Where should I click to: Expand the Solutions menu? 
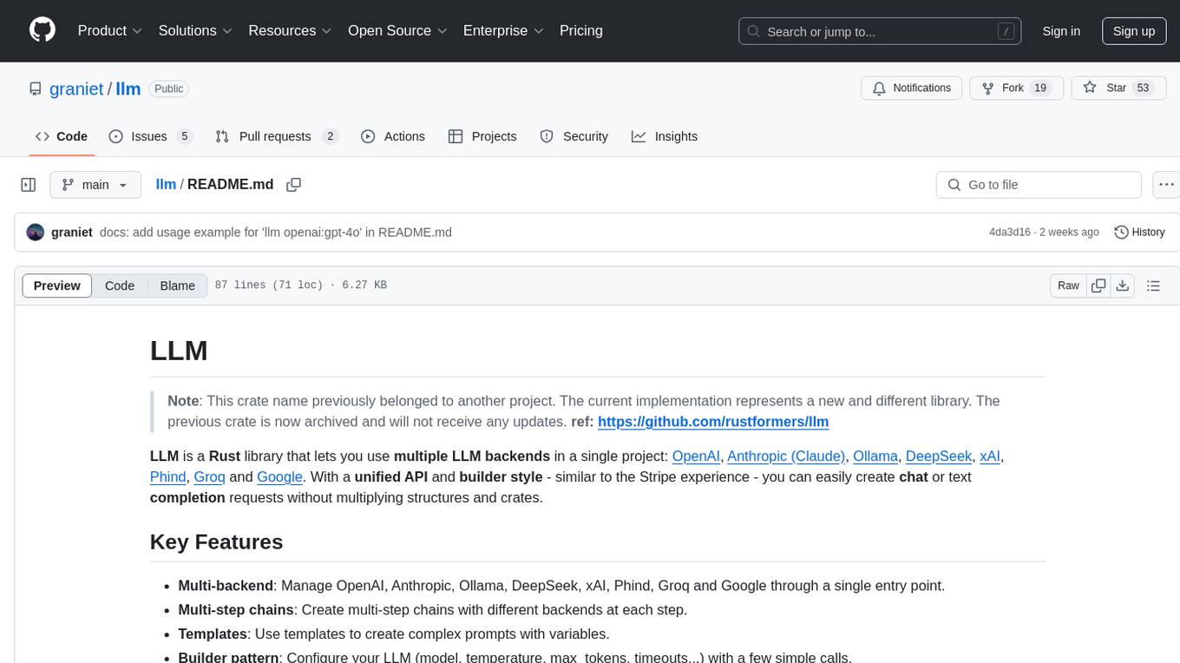[x=195, y=30]
